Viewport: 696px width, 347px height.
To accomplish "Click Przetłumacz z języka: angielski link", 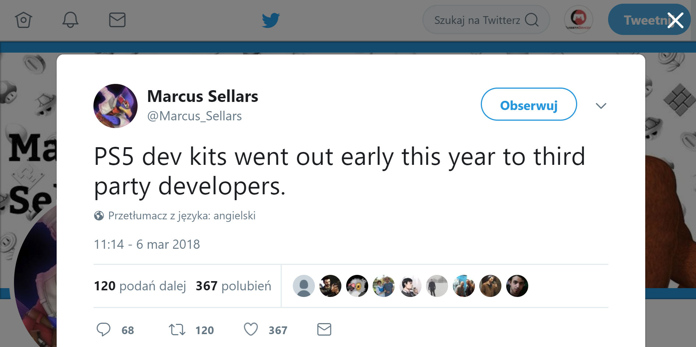I will pos(181,216).
